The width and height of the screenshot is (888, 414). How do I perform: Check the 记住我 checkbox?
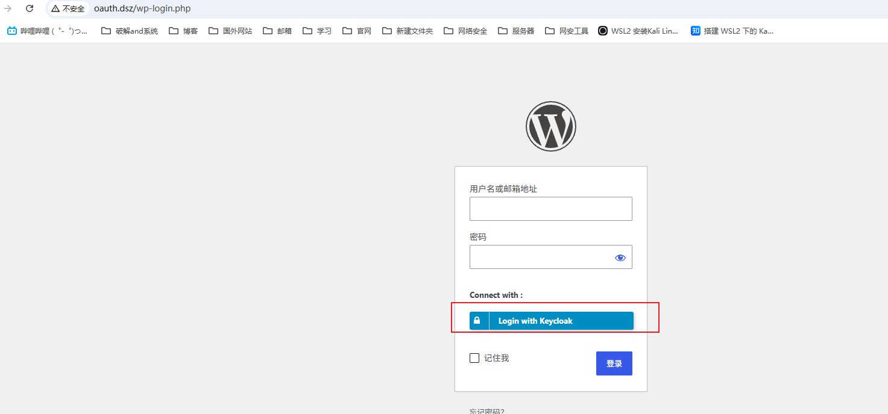pyautogui.click(x=474, y=358)
